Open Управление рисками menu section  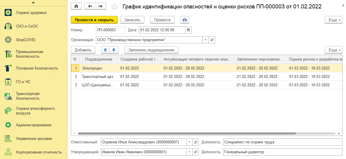[34, 138]
